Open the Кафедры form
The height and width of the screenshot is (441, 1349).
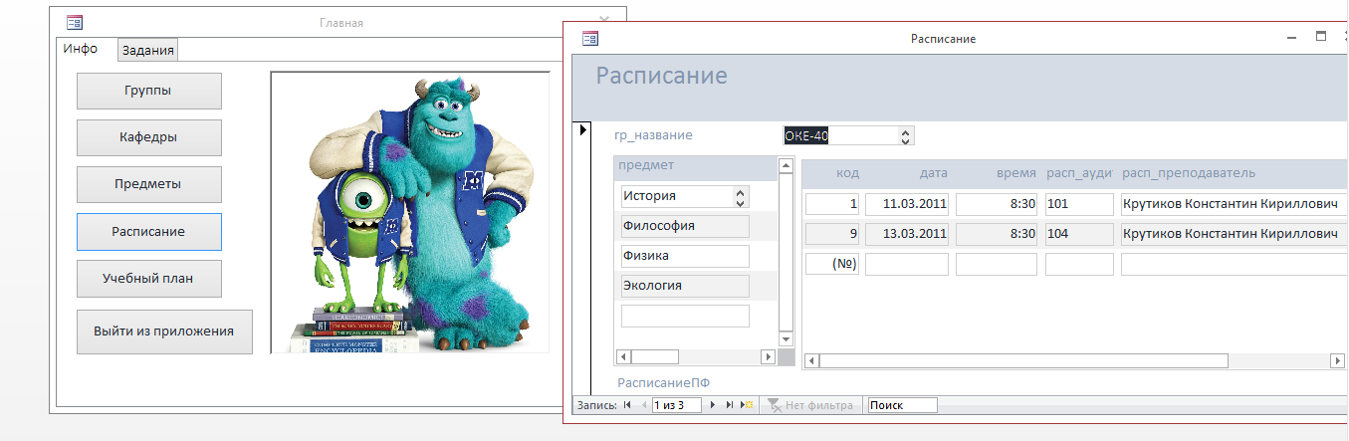click(x=148, y=137)
